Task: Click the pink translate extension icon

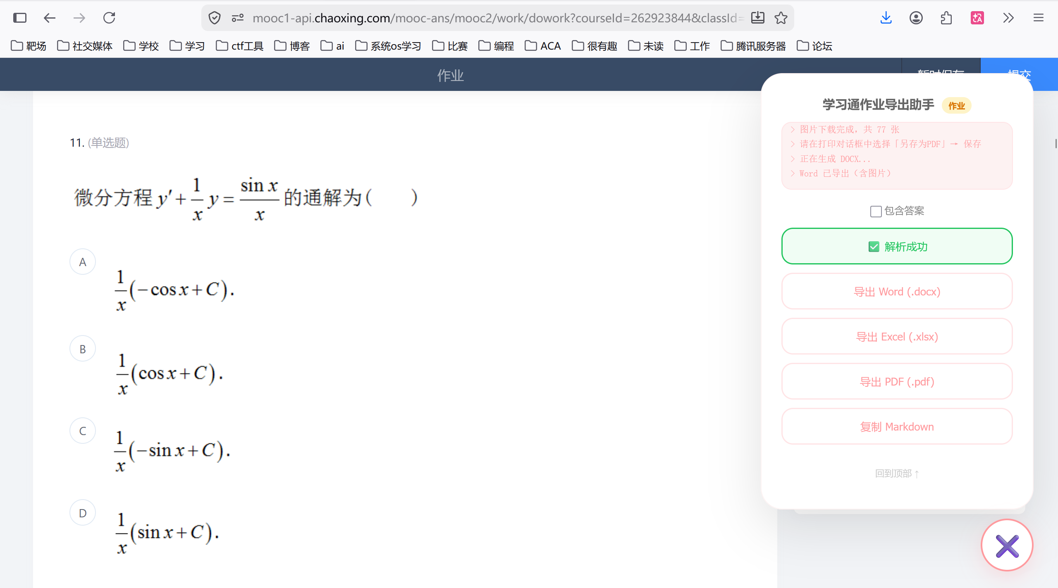Action: pyautogui.click(x=977, y=18)
